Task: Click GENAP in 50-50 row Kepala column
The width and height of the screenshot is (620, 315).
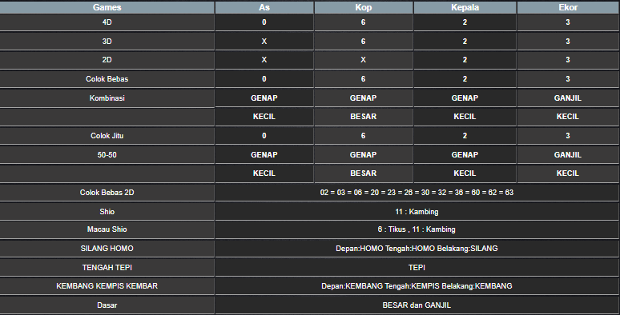Action: coord(465,155)
